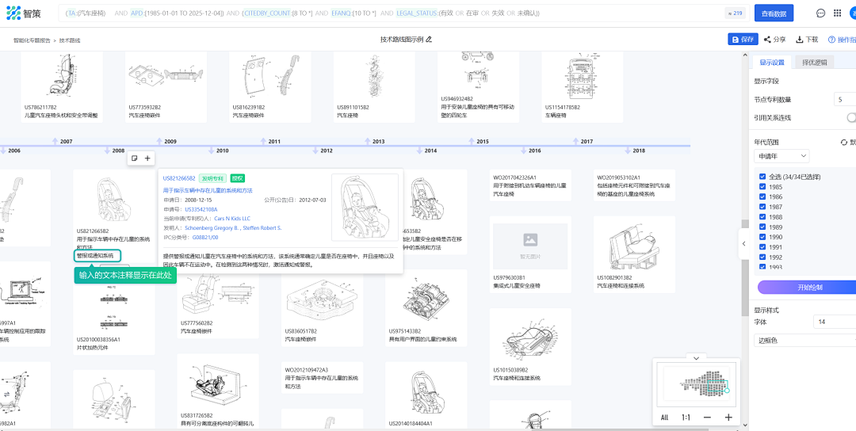Click the up arrow at year 2013
856x431 pixels.
click(368, 141)
